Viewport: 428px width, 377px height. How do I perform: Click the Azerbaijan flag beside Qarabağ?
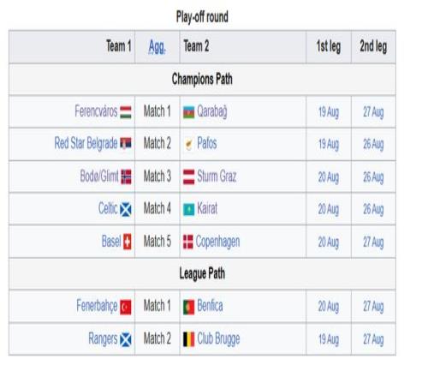188,112
